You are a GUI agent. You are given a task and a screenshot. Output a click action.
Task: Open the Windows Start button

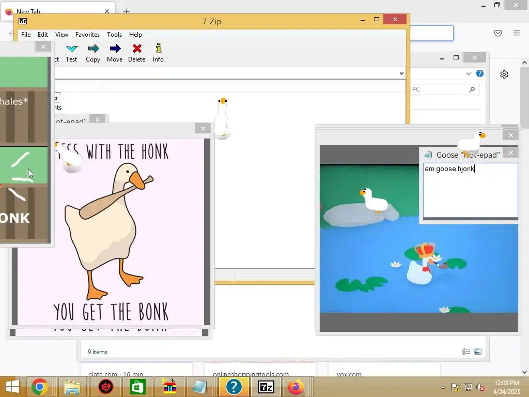tap(12, 387)
